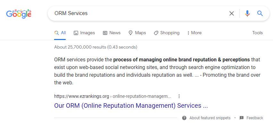Click the question mark help icon
This screenshot has height=125, width=273.
tap(184, 118)
